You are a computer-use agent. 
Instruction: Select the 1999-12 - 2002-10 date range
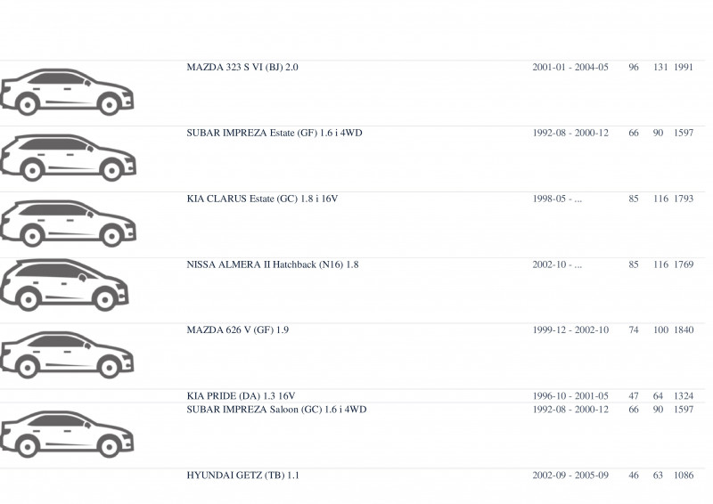click(x=570, y=330)
